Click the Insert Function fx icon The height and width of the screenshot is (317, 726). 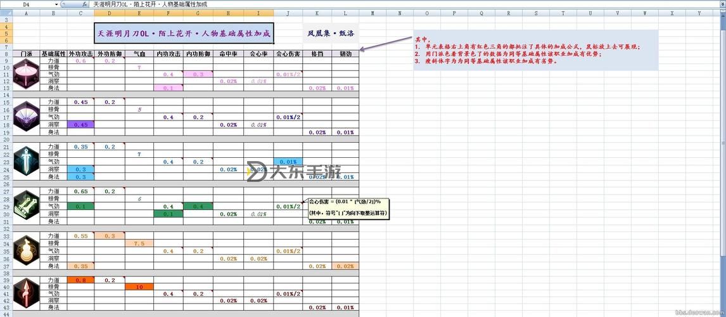point(84,4)
